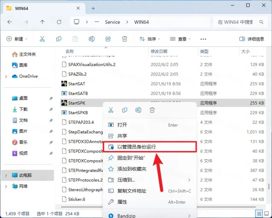Show hidden breadcrumb path with ellipsis
The image size is (272, 218).
click(x=97, y=22)
